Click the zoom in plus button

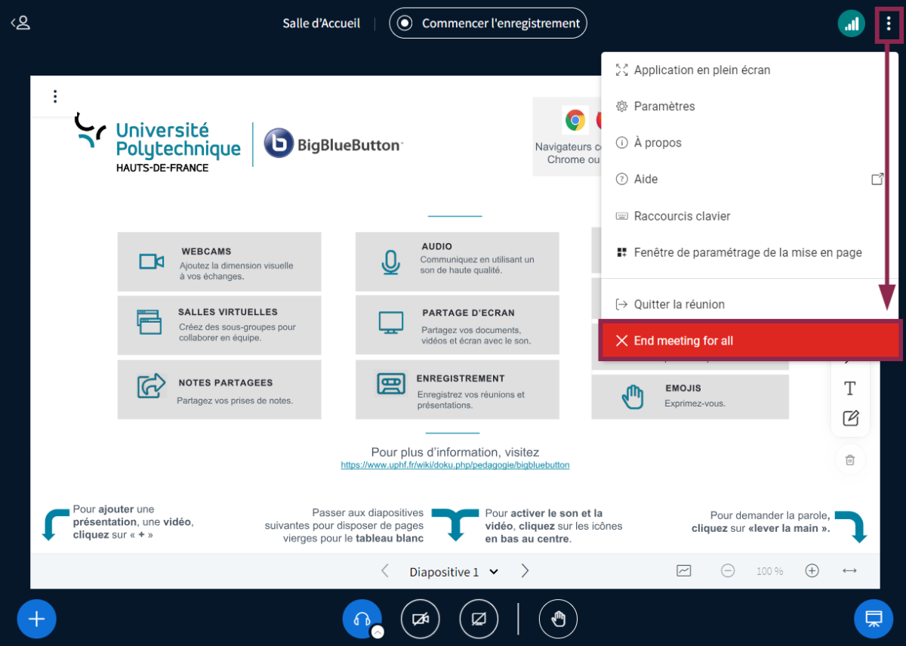coord(812,571)
